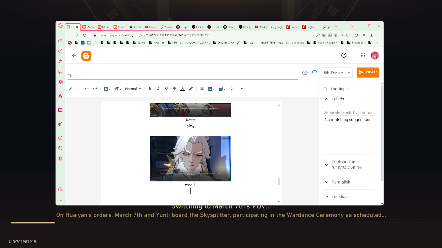Screen dimensions: 442x248
Task: Open the Google apps grid
Action: [363, 55]
